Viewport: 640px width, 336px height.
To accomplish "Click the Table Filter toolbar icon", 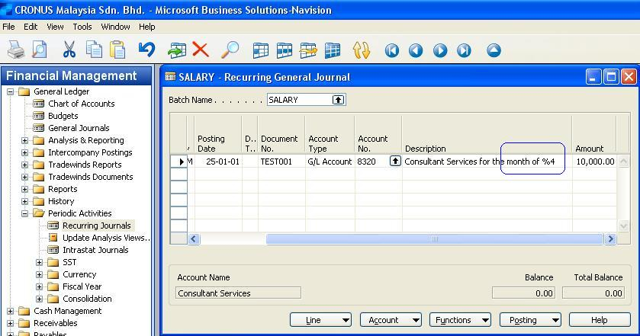I will coord(285,50).
